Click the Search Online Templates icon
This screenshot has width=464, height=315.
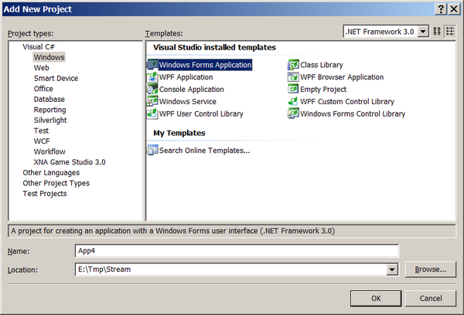(x=152, y=150)
